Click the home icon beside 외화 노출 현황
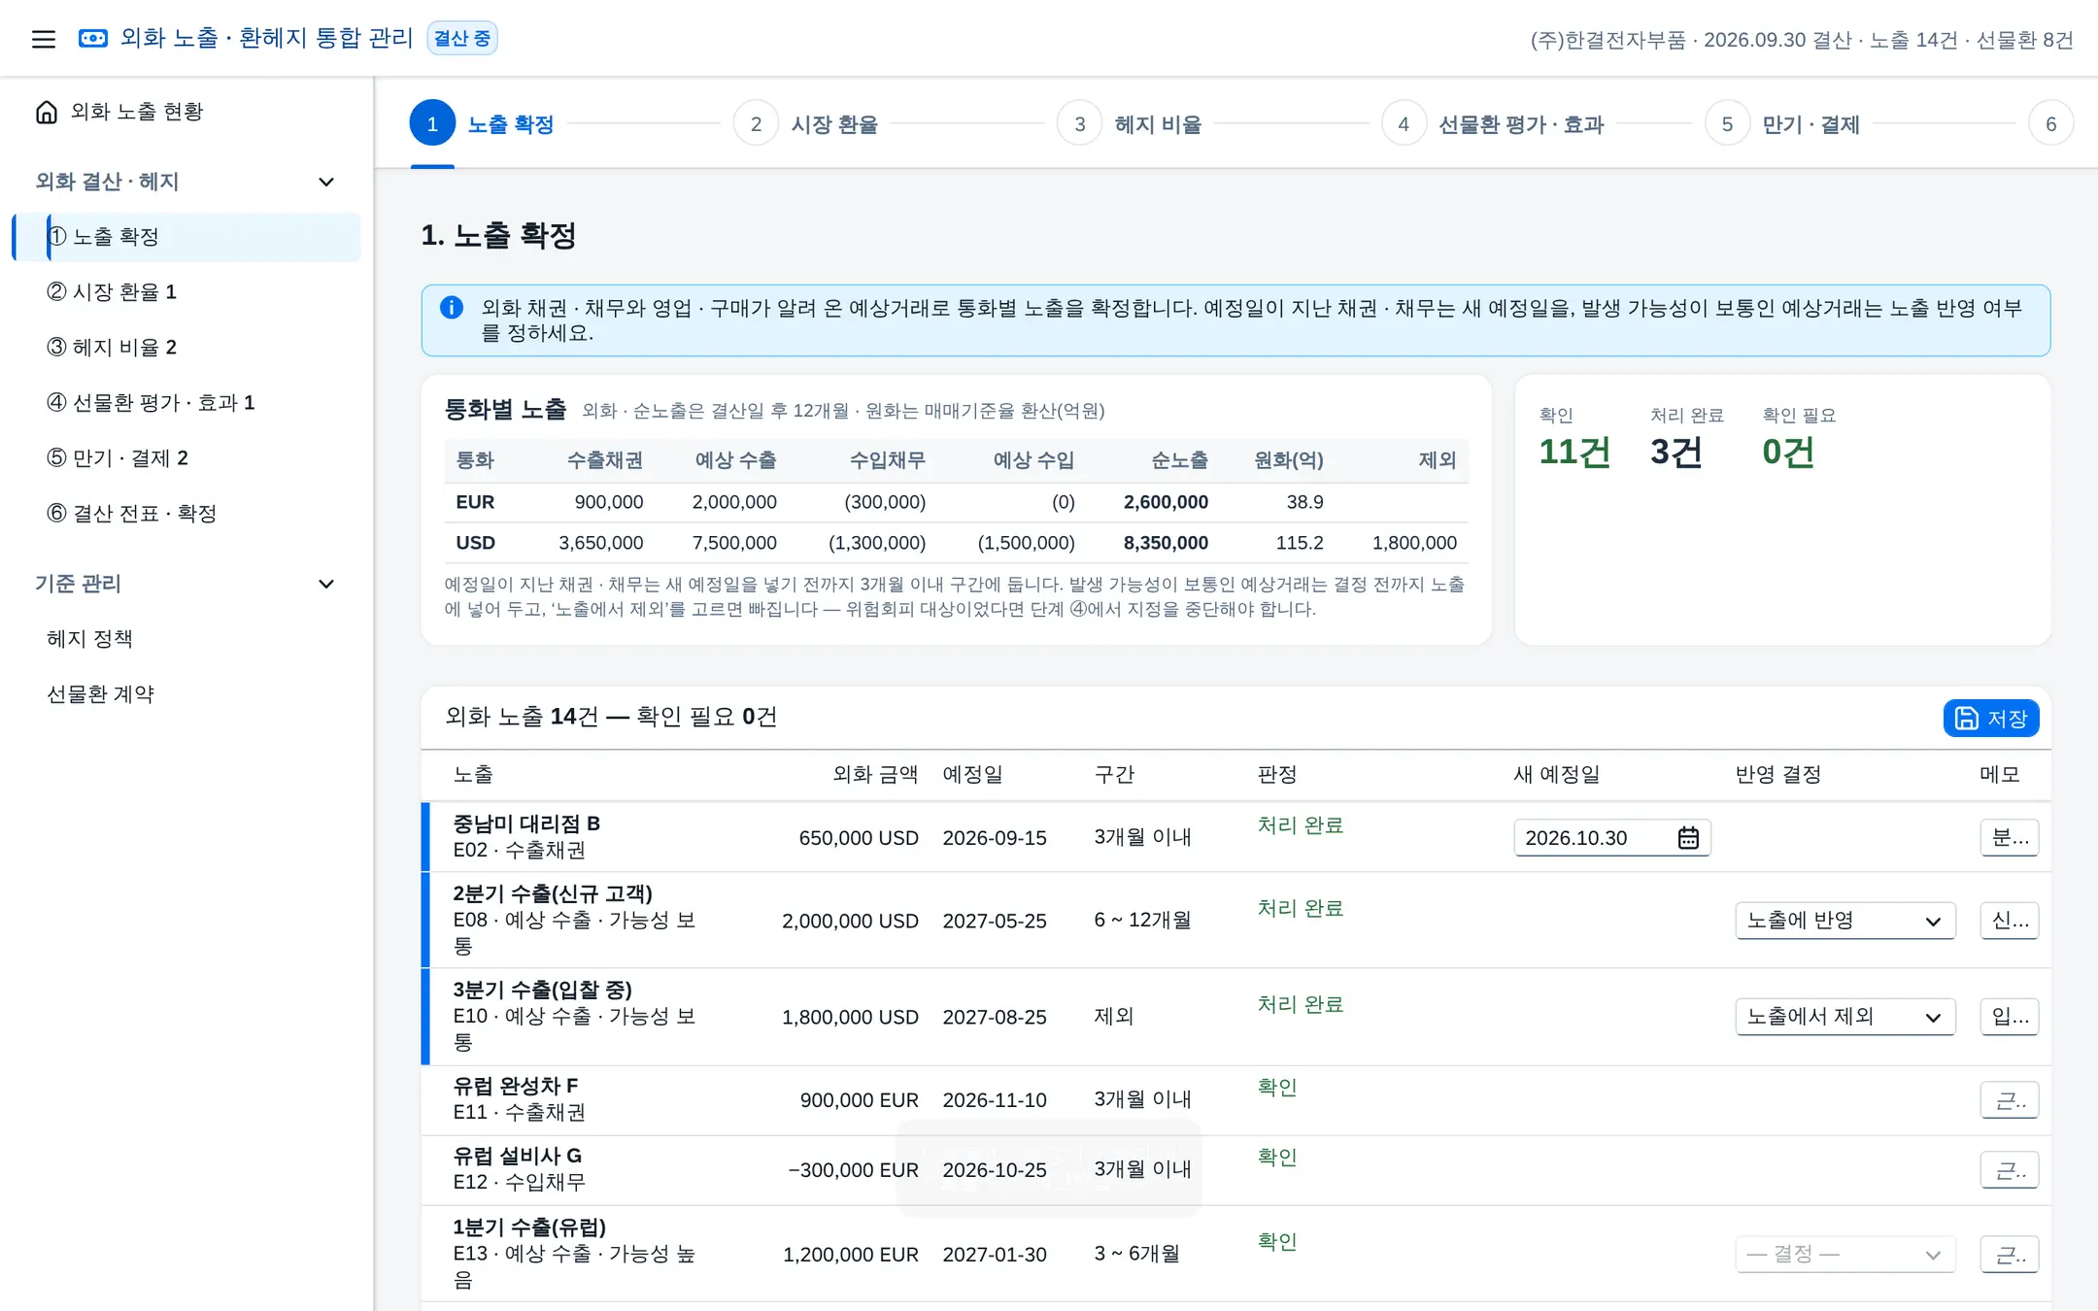This screenshot has width=2098, height=1311. (47, 112)
